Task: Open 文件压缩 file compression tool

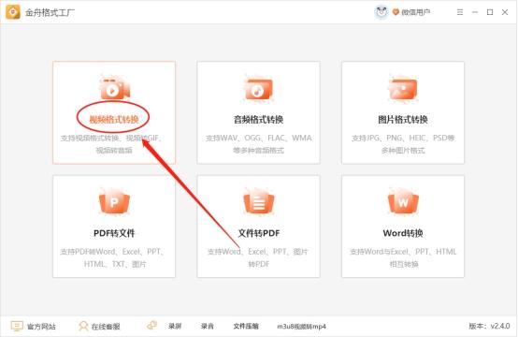Action: (246, 326)
